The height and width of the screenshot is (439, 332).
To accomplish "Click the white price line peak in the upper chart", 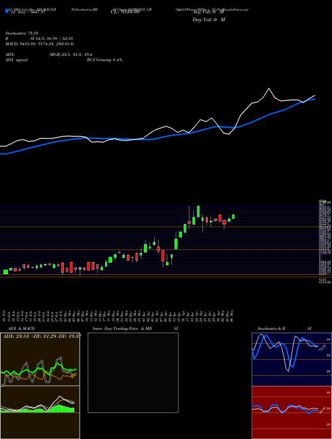I will [x=269, y=88].
